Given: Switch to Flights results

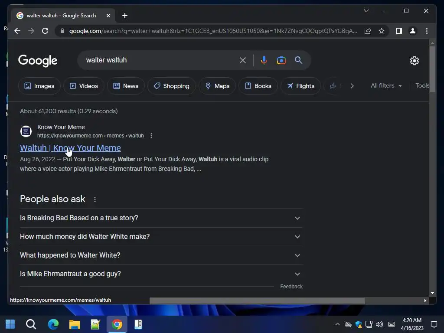Looking at the screenshot, I should click(300, 86).
